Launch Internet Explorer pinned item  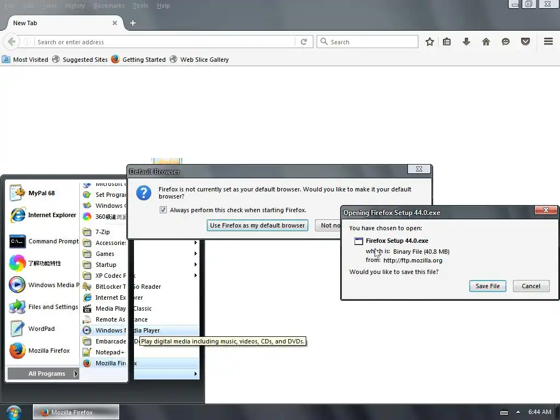point(43,215)
